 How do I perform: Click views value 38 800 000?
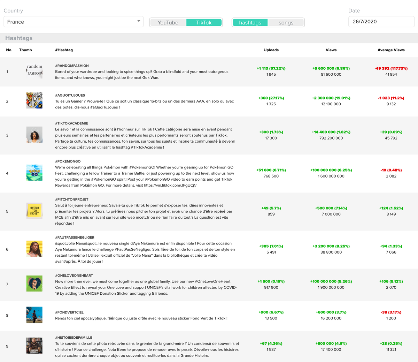click(x=331, y=252)
